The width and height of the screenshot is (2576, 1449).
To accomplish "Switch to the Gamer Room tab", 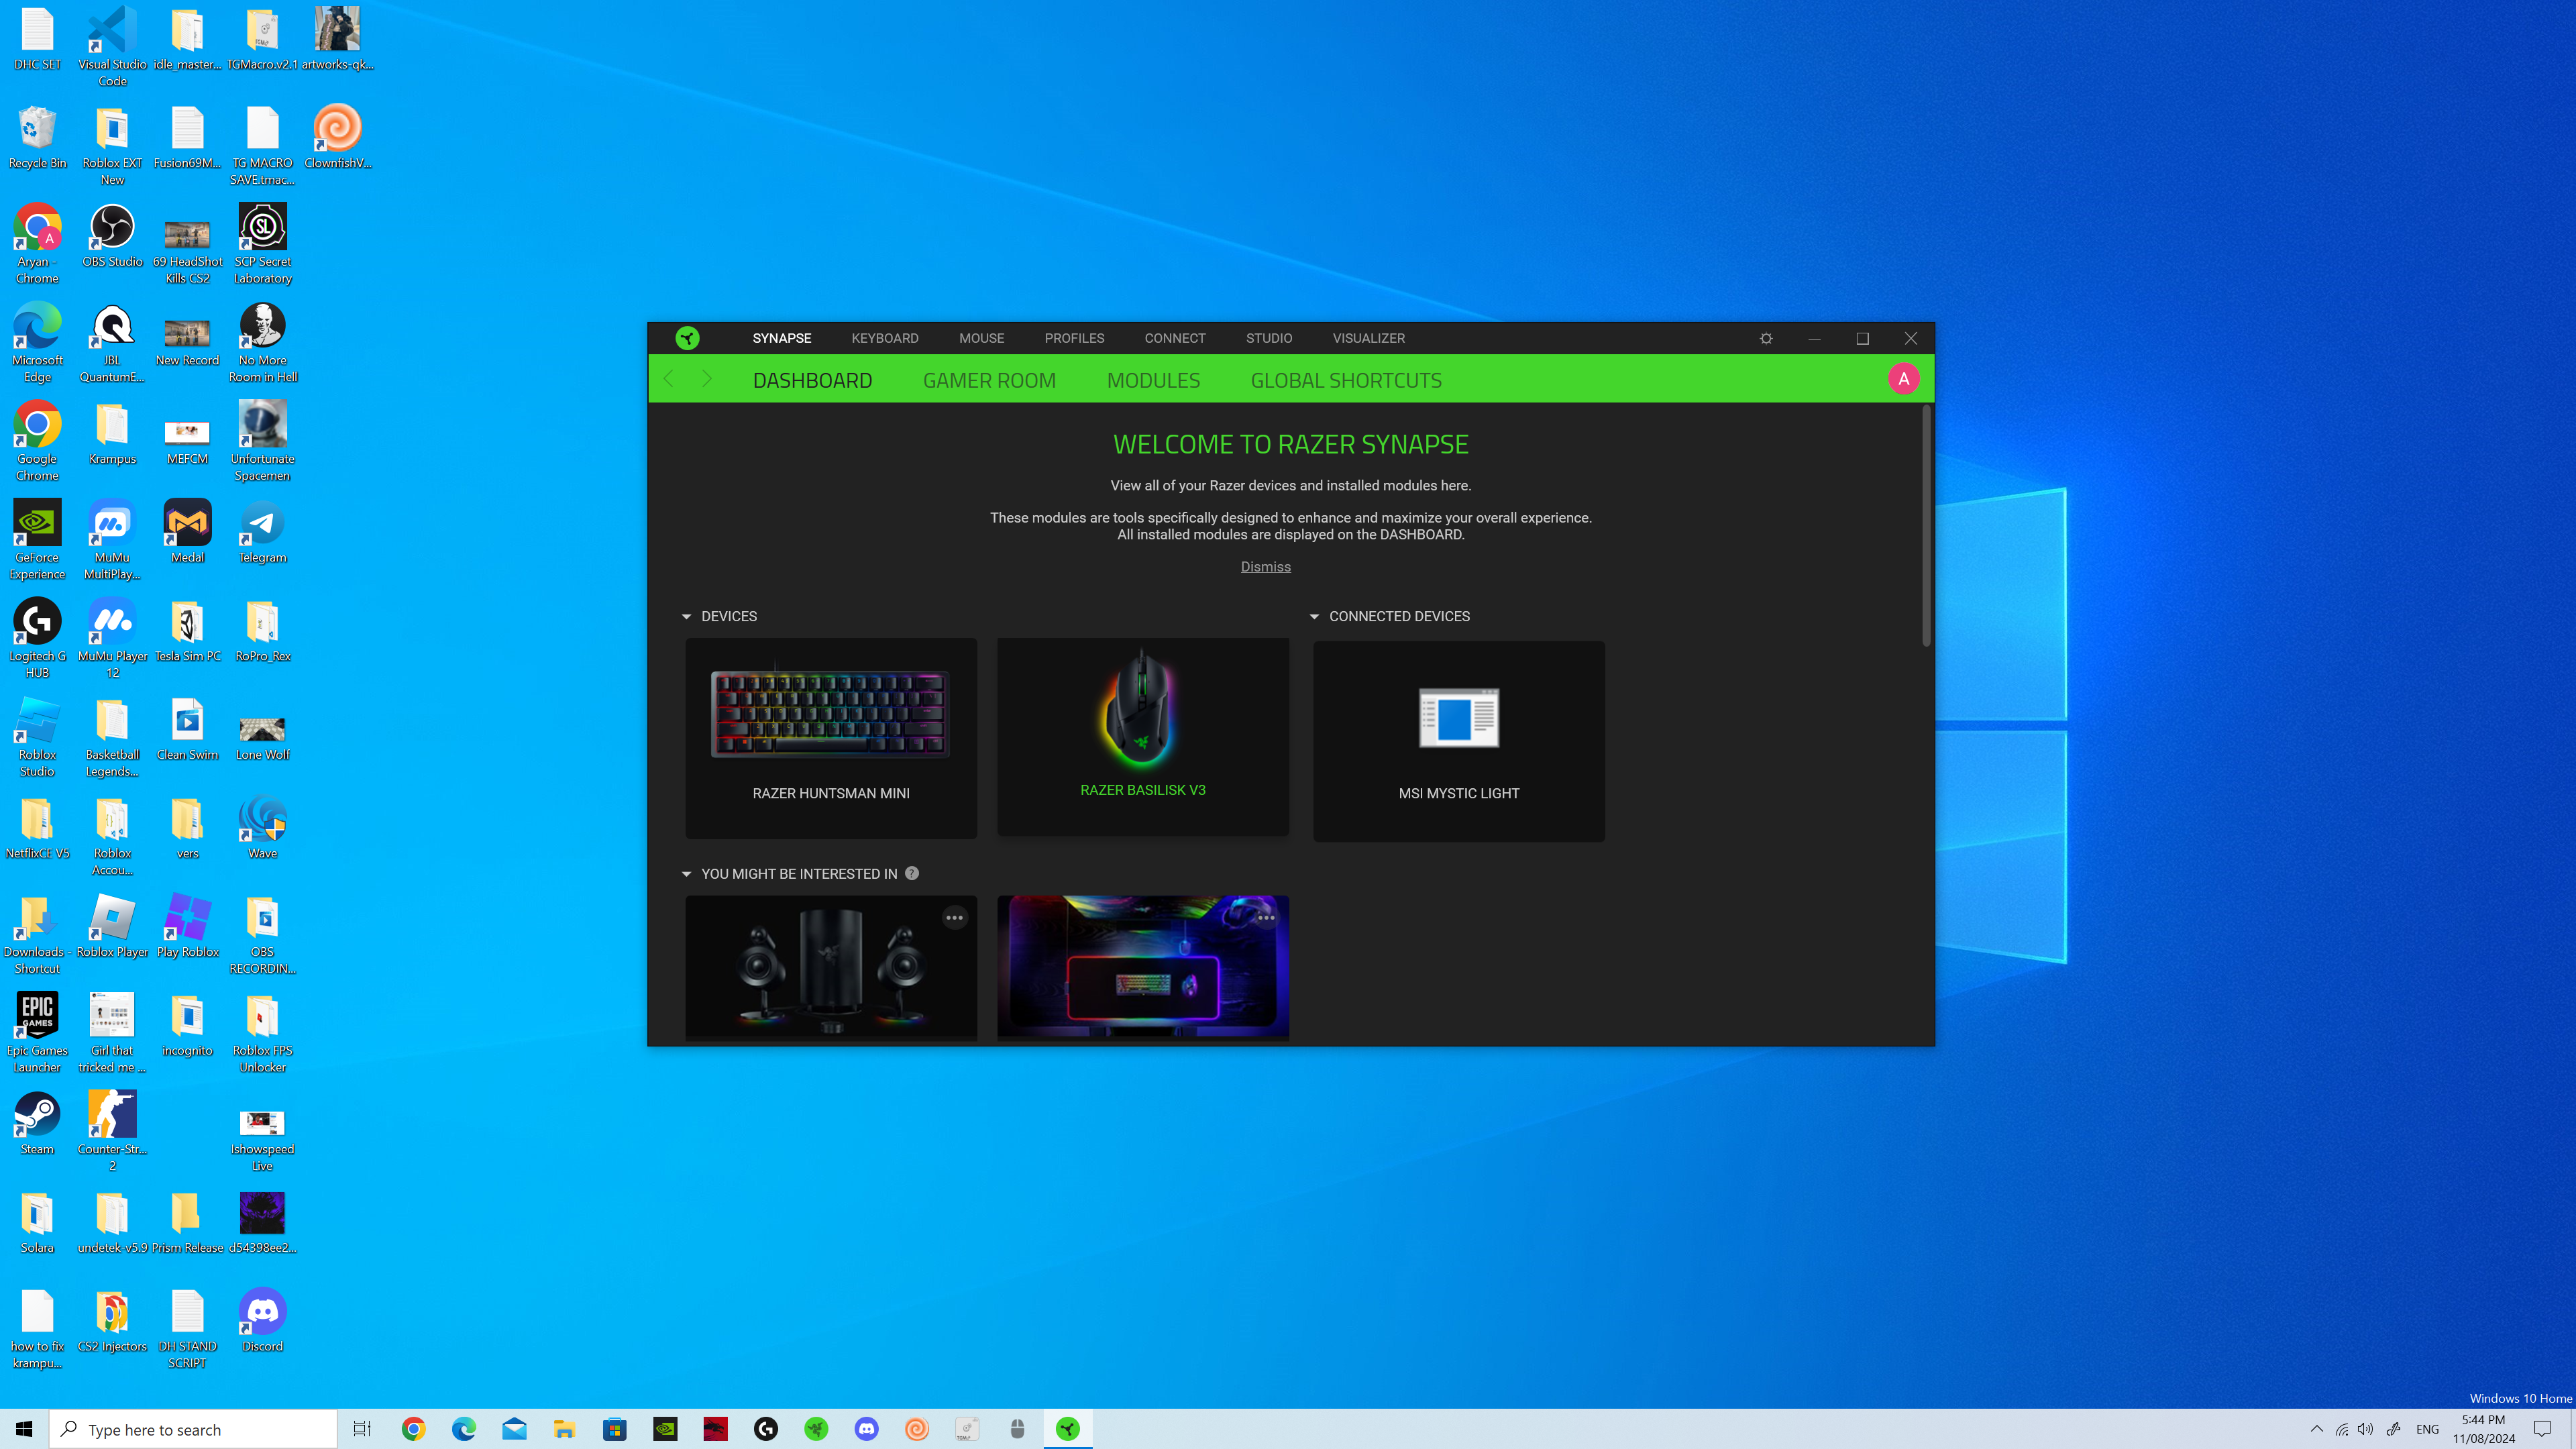I will click(988, 380).
